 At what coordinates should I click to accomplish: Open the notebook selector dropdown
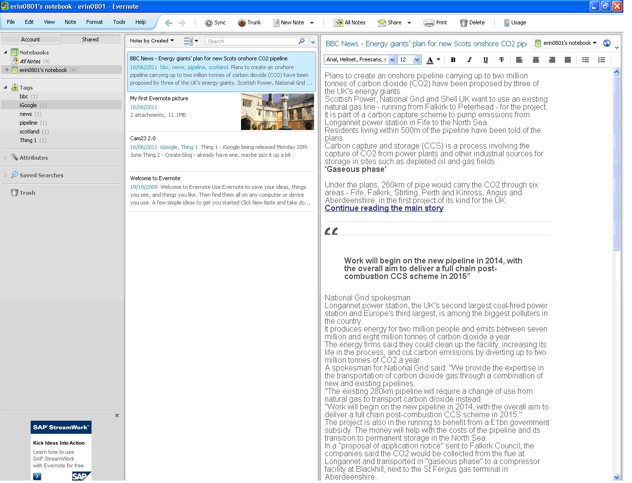coord(565,43)
